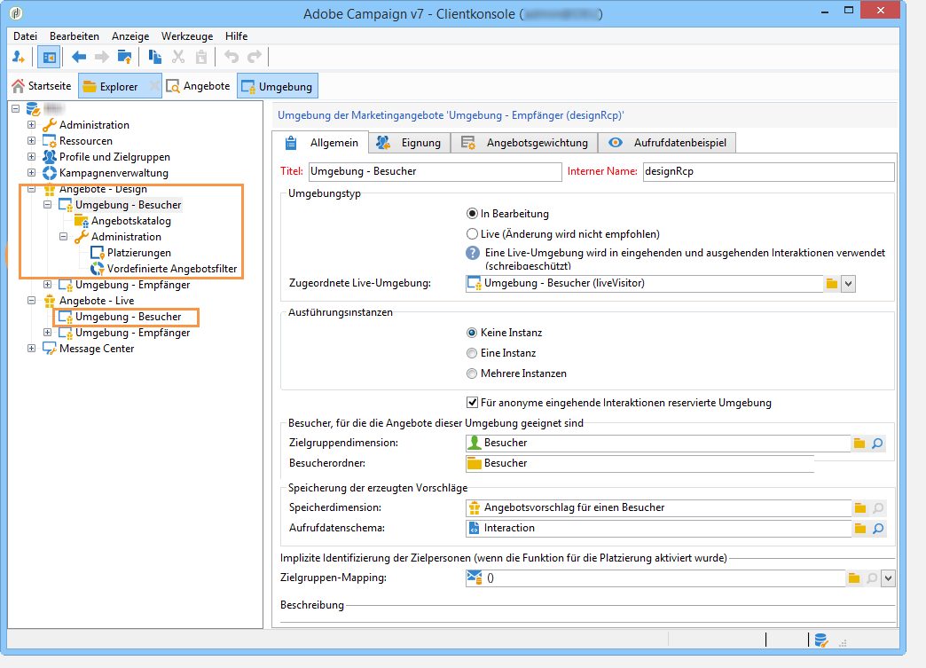The image size is (926, 668).
Task: Open the Datei menu
Action: (x=25, y=36)
